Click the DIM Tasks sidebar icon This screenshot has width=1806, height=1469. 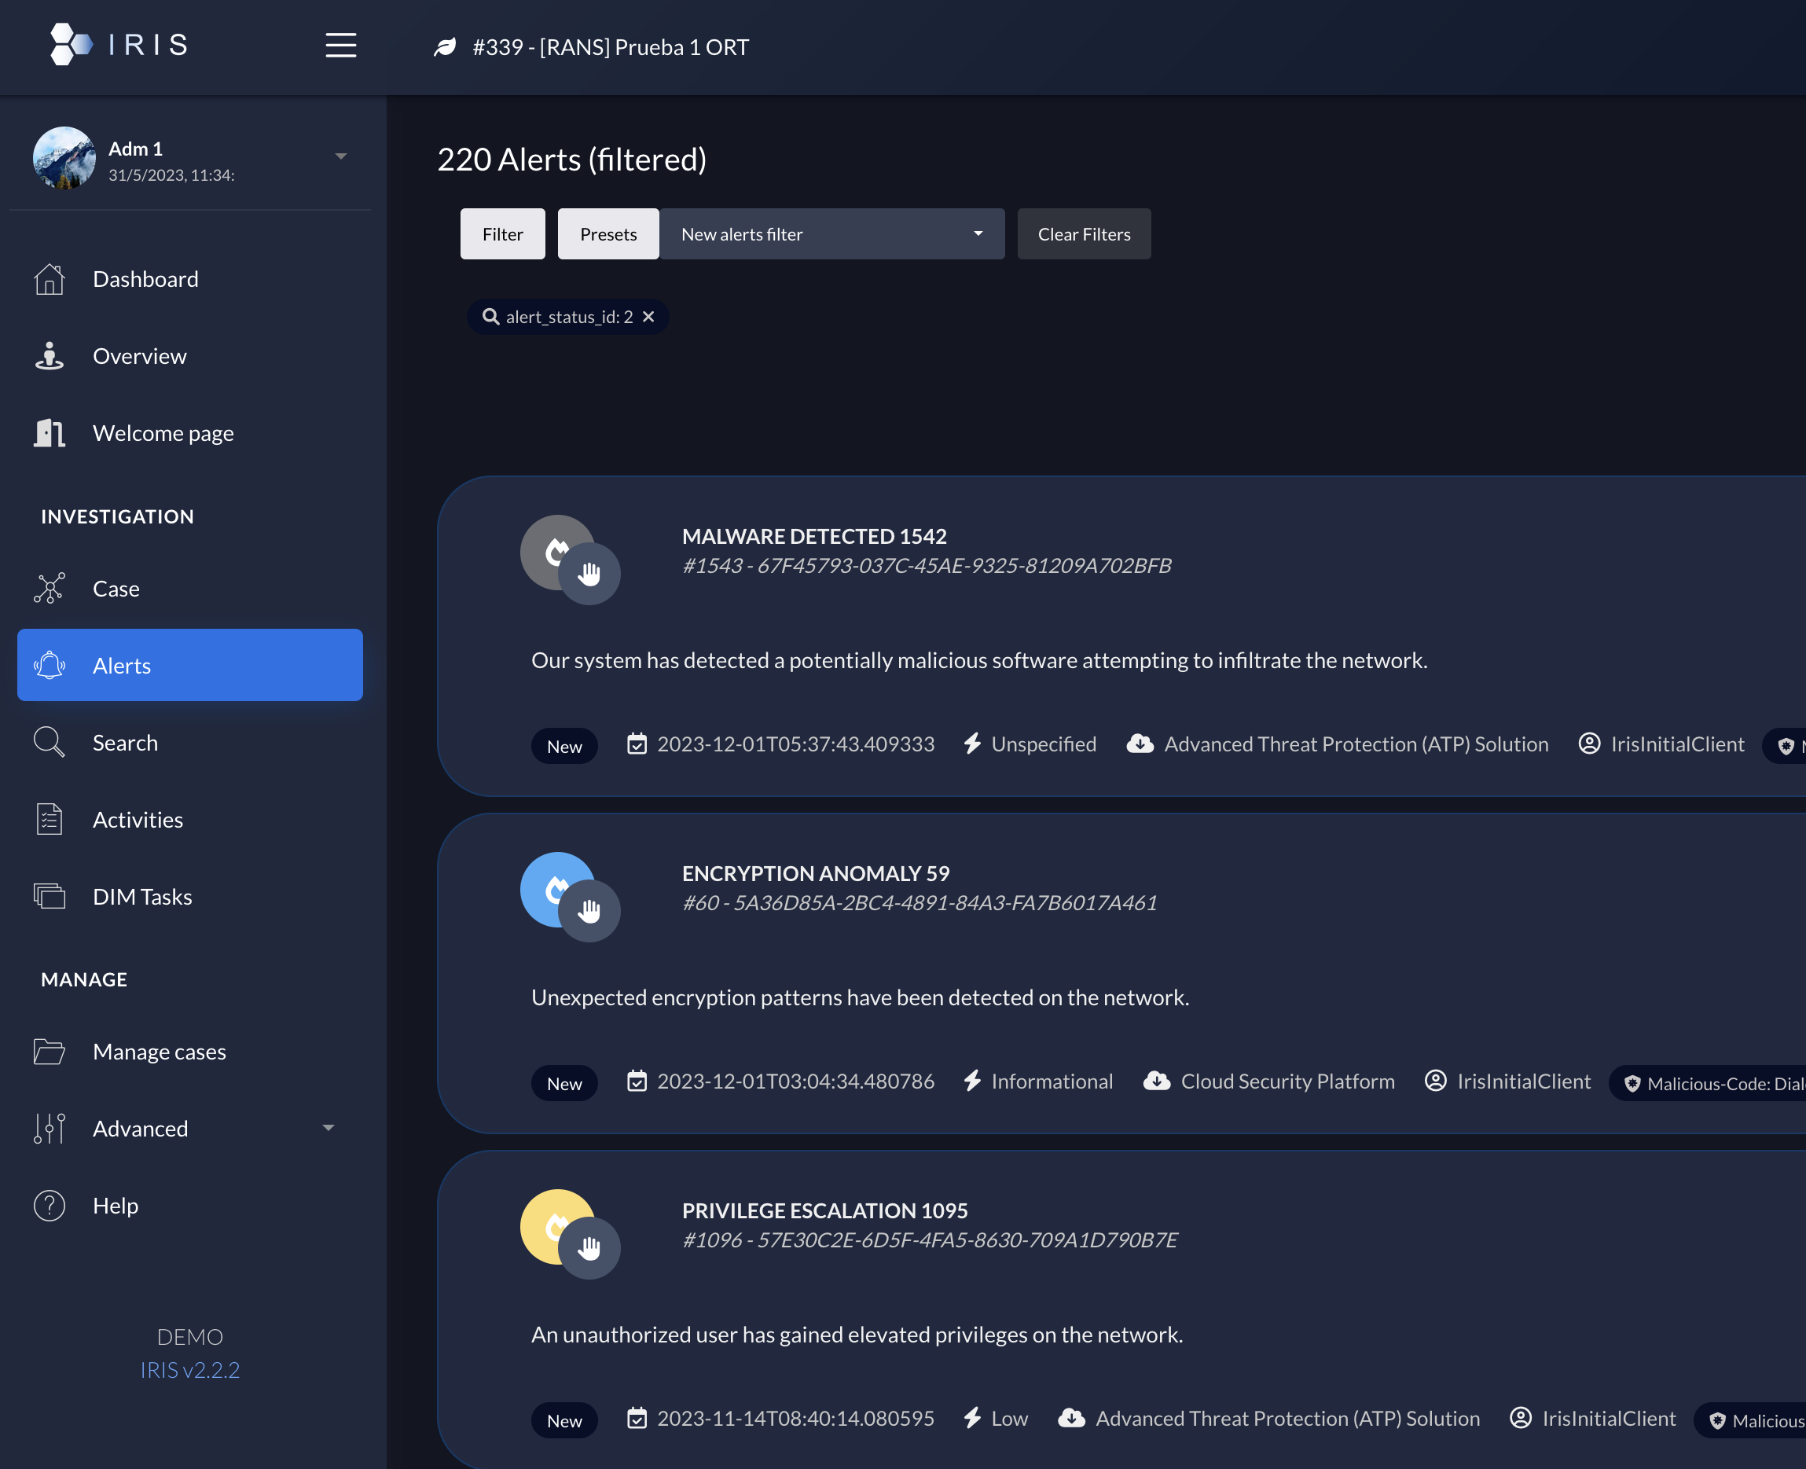[49, 896]
